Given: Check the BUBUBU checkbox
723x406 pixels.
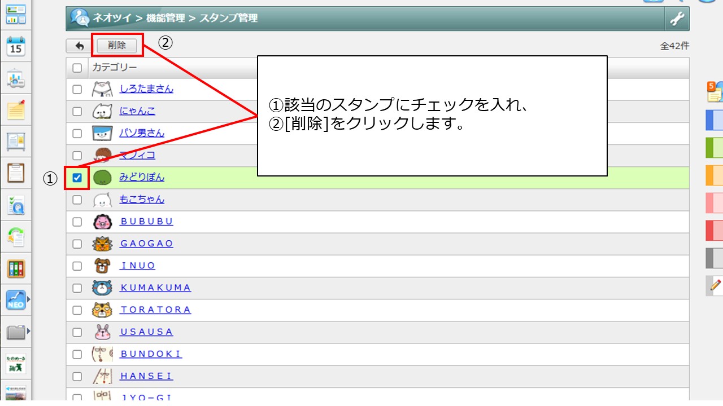Looking at the screenshot, I should click(77, 222).
